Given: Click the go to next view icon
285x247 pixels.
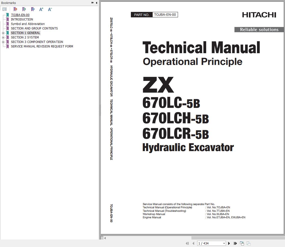Looking at the screenshot, I should coord(248,243).
